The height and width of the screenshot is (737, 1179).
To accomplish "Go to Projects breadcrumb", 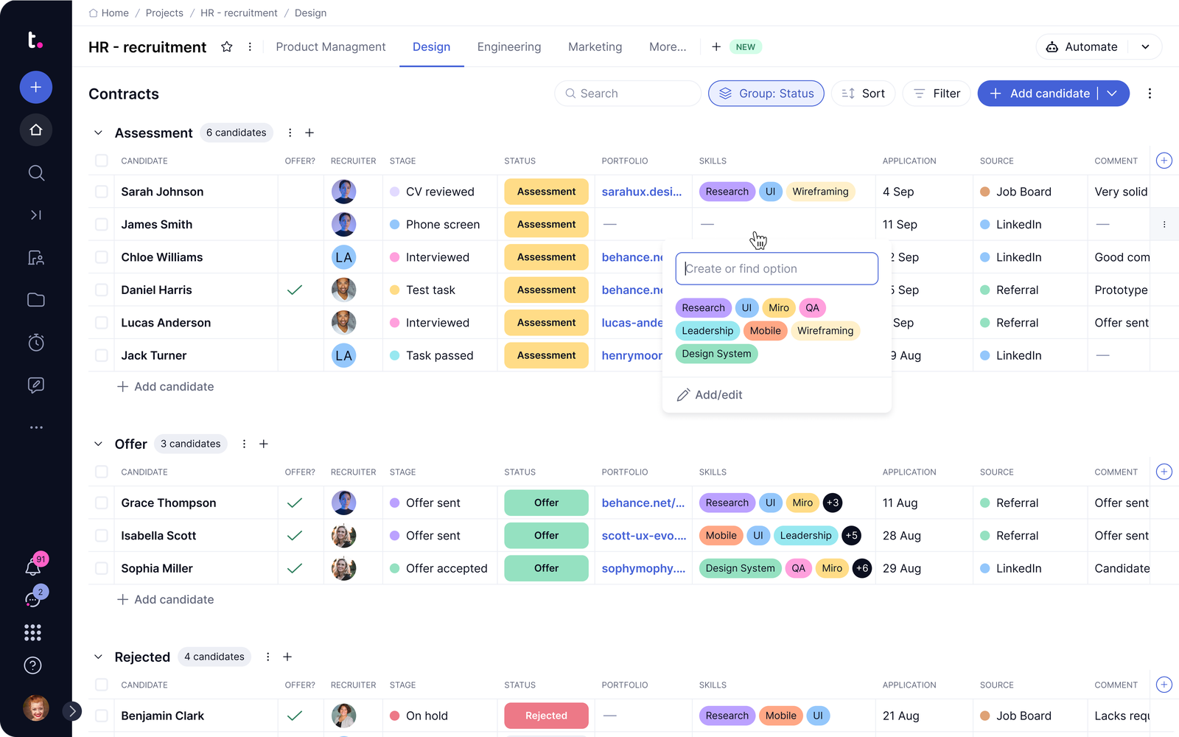I will (x=164, y=13).
